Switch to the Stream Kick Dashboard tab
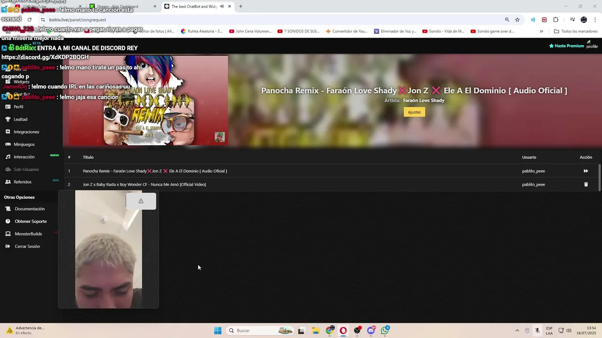Image resolution: width=602 pixels, height=338 pixels. coord(122,7)
